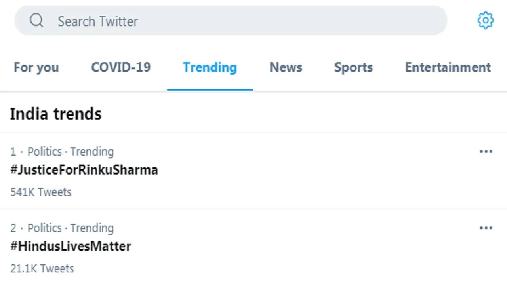Click the 541K Tweets count
Screen dimensions: 507x285
pos(41,192)
